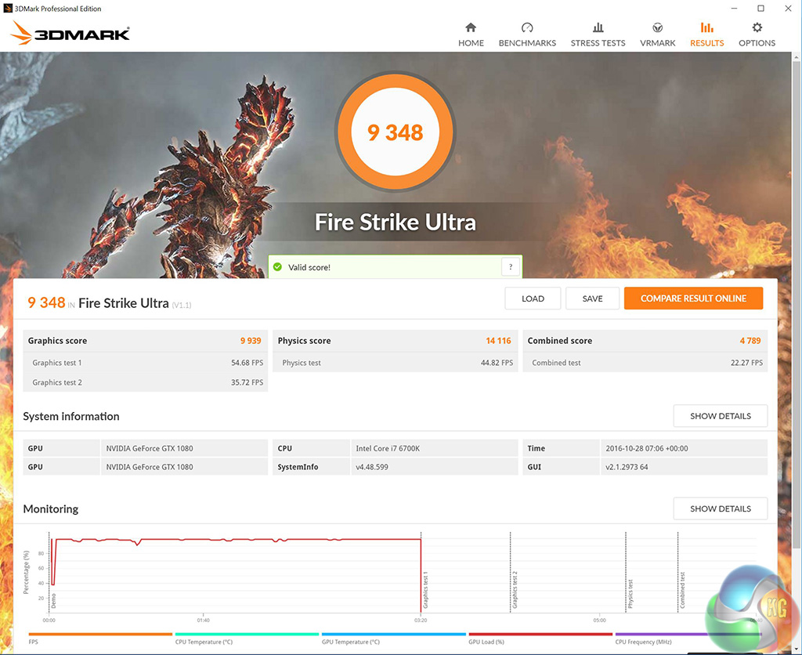The image size is (802, 655).
Task: Click the GUI version v2.1.2973 64
Action: pyautogui.click(x=627, y=467)
